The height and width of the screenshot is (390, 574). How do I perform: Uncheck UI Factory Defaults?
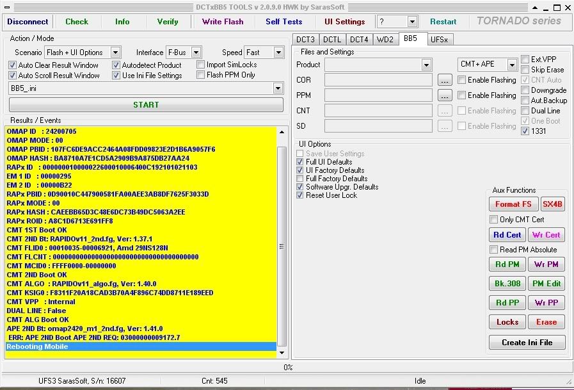tap(300, 170)
